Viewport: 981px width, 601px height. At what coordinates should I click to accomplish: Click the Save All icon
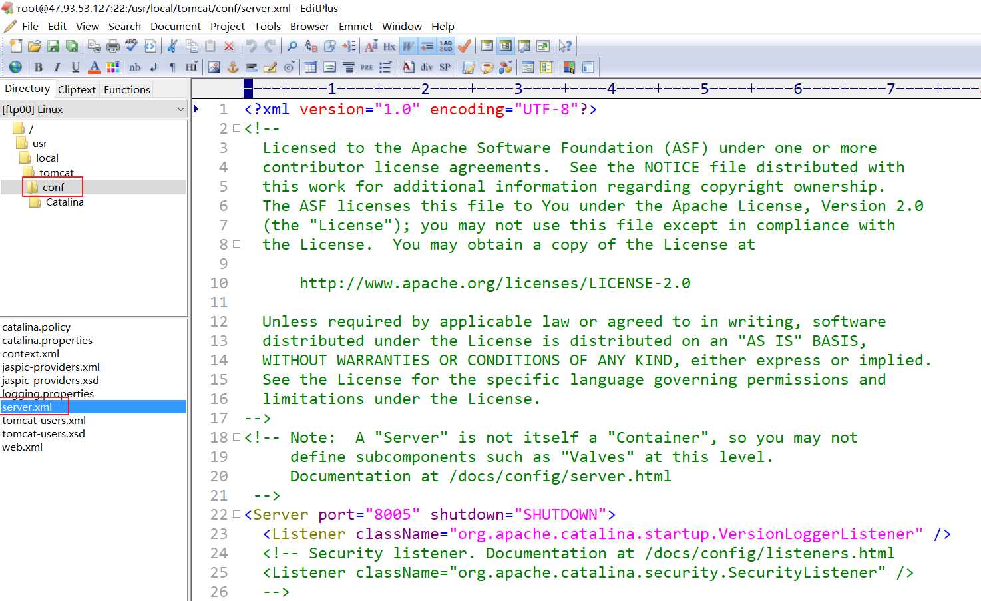coord(71,46)
